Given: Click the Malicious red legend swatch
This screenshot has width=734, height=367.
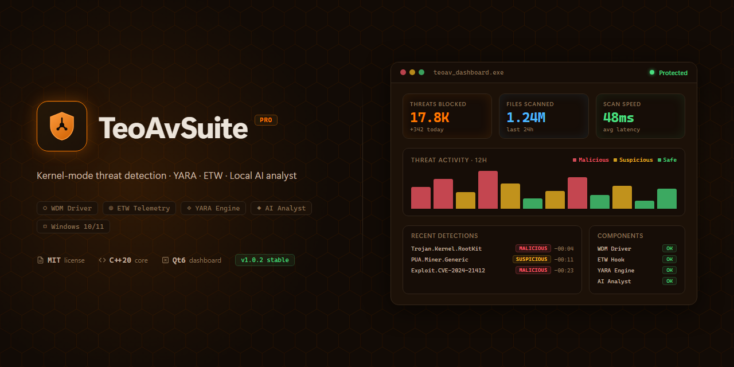Looking at the screenshot, I should coord(575,160).
